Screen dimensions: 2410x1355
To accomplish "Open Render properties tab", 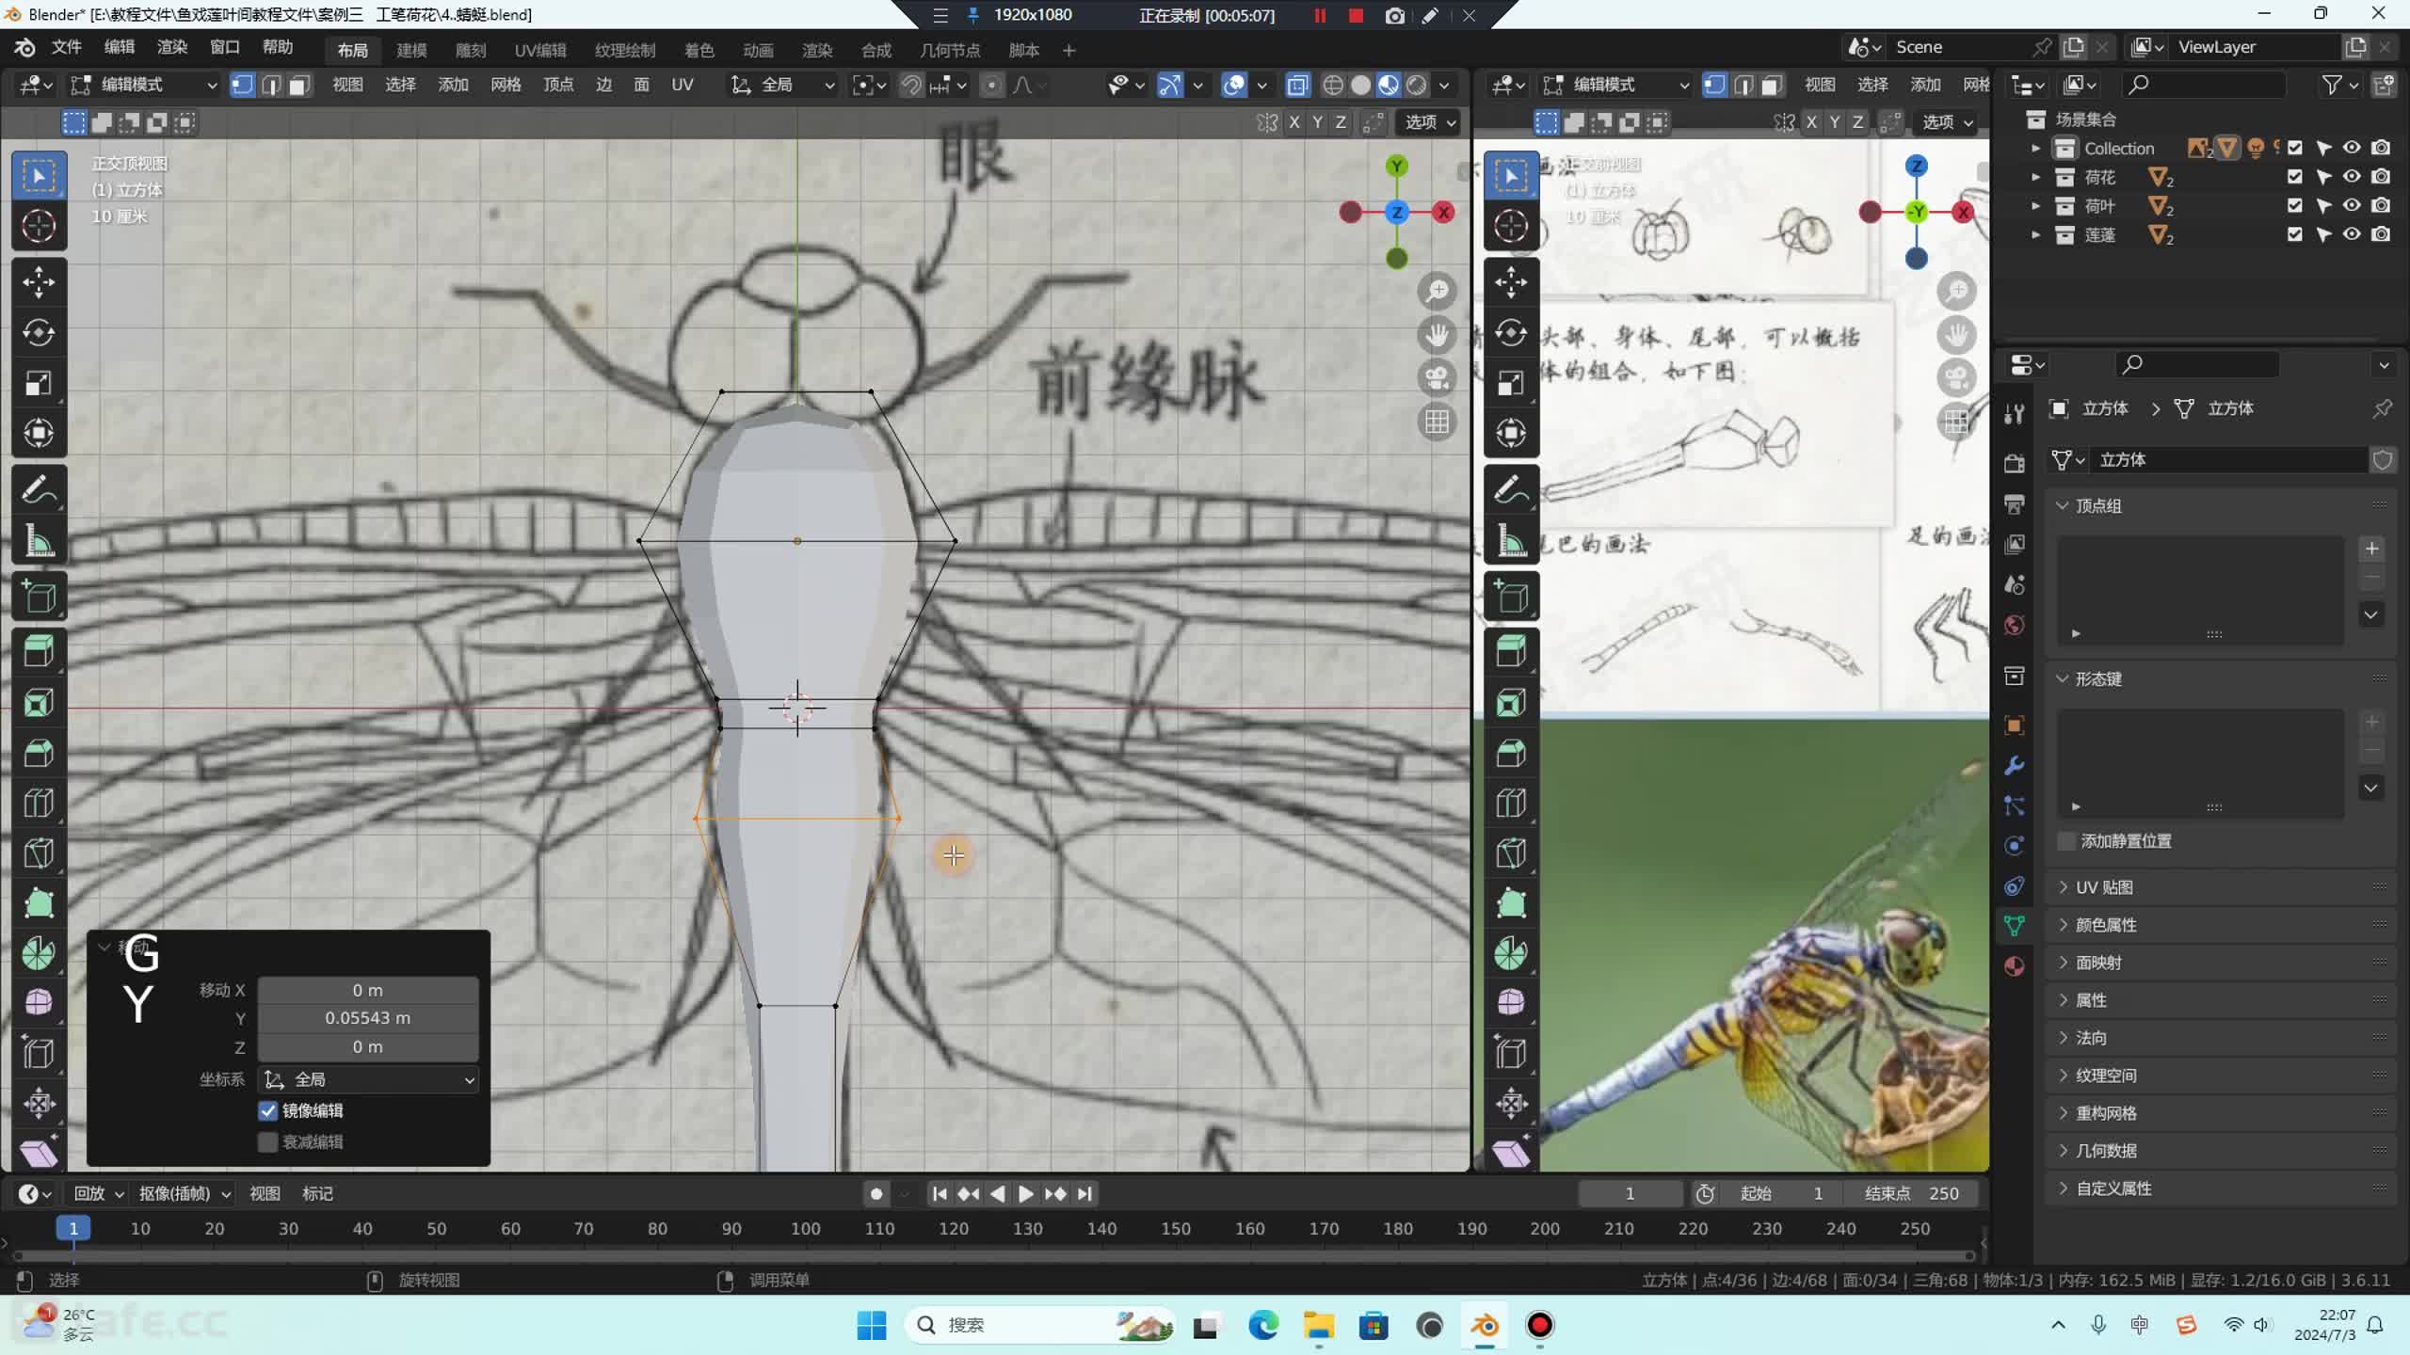I will click(x=2014, y=463).
